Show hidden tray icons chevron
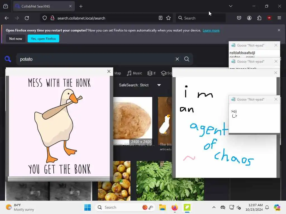The height and width of the screenshot is (214, 286). point(214,207)
